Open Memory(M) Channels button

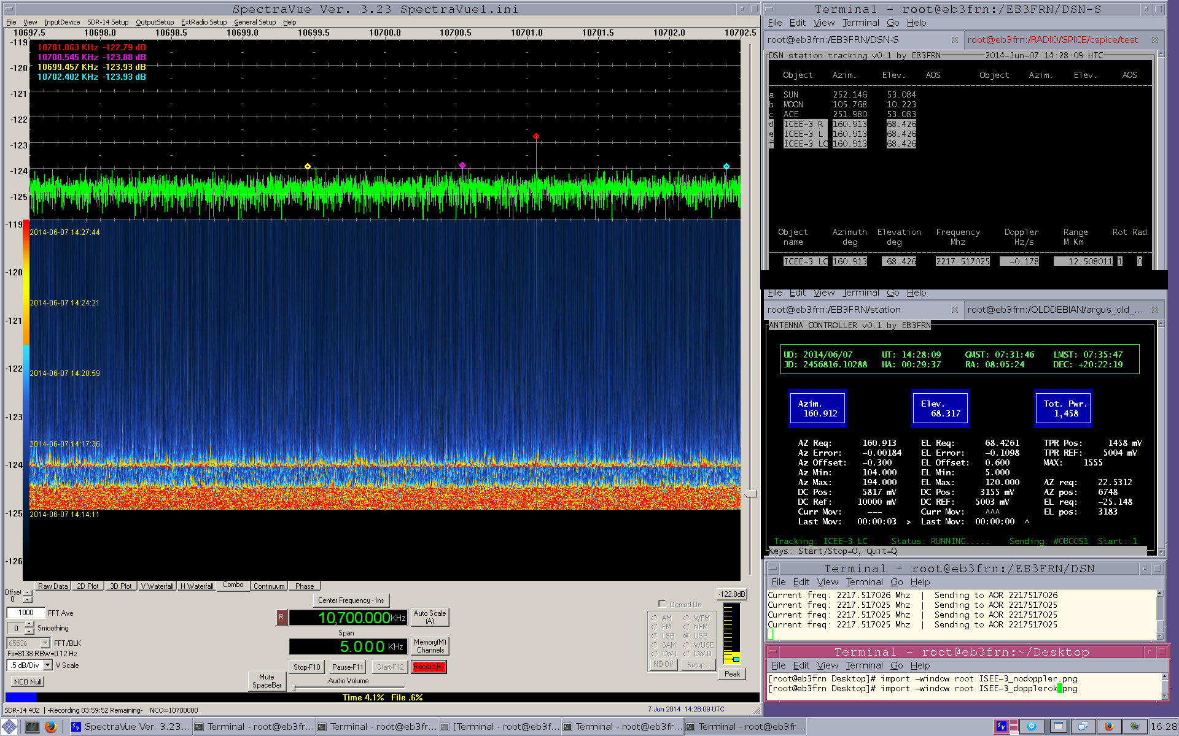[x=430, y=646]
